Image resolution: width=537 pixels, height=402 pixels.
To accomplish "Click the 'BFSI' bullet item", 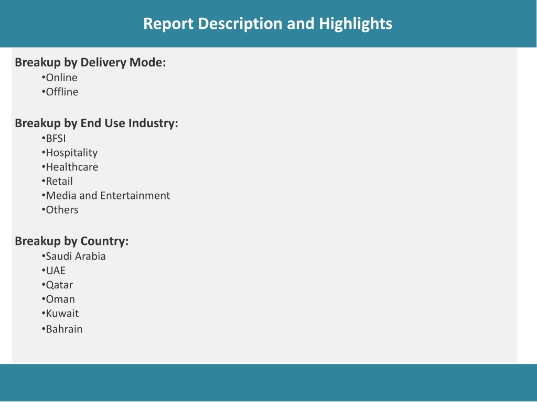I will 54,138.
